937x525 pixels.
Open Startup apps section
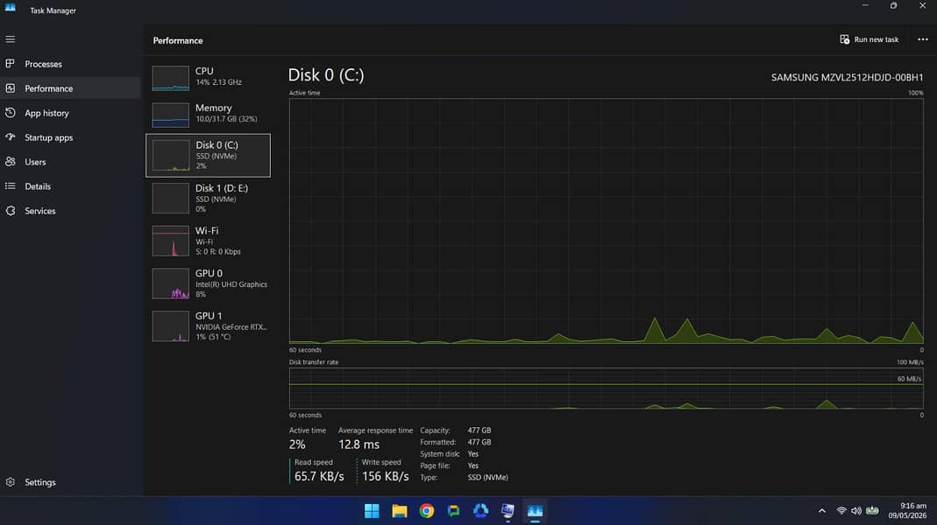(x=70, y=137)
